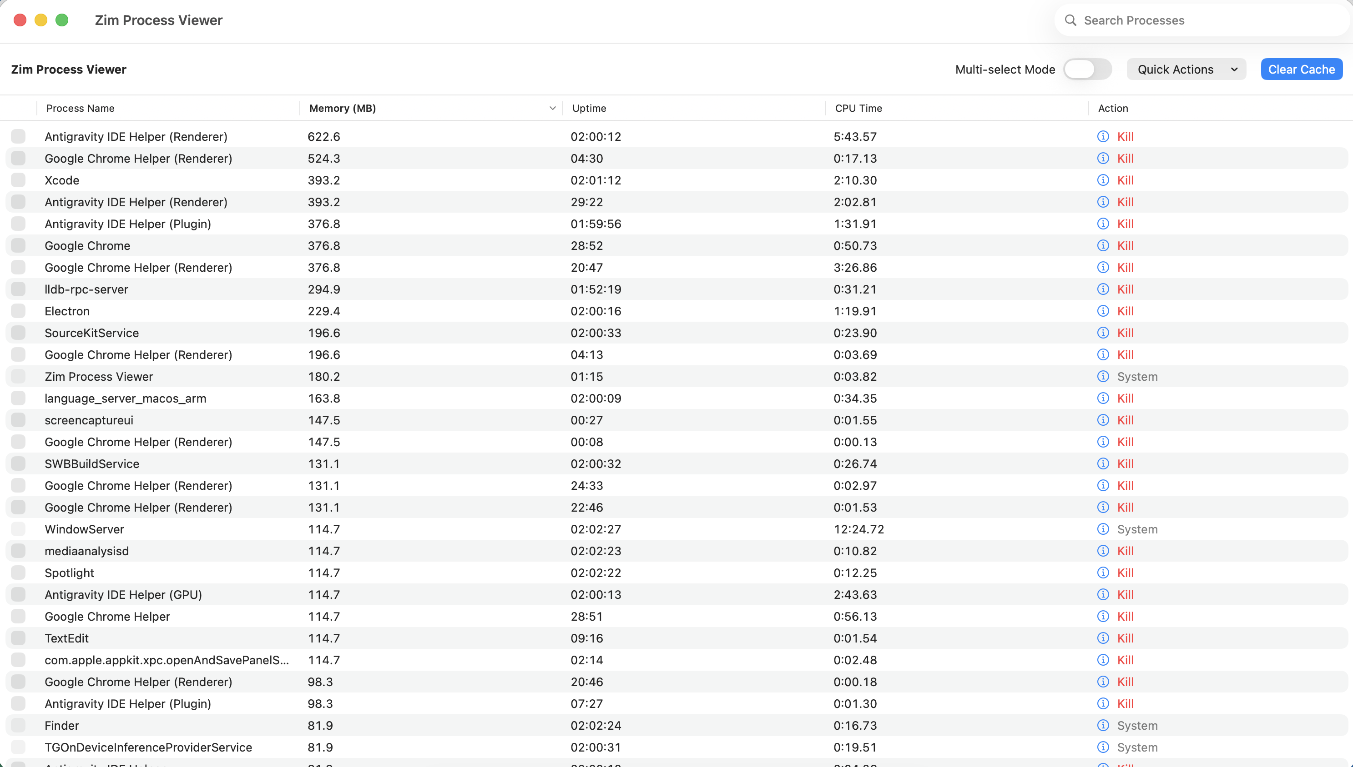Kill the SWBBuildService process
This screenshot has width=1353, height=767.
[1125, 463]
